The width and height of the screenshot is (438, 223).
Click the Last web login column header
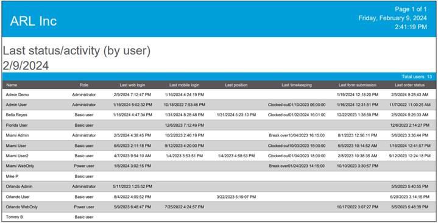(x=132, y=85)
